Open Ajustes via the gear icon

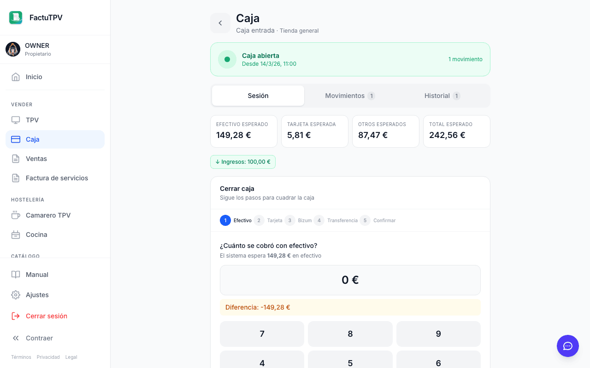tap(16, 295)
